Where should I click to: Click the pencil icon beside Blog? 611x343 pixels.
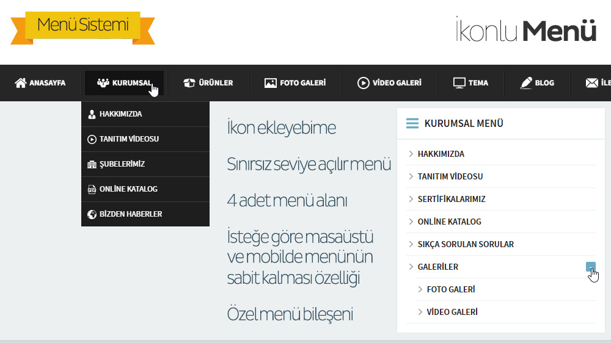click(526, 83)
